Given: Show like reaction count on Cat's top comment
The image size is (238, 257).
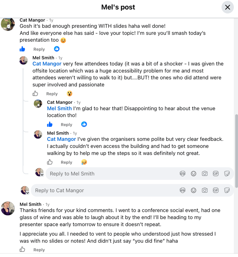Looking at the screenshot, I should click(57, 49).
